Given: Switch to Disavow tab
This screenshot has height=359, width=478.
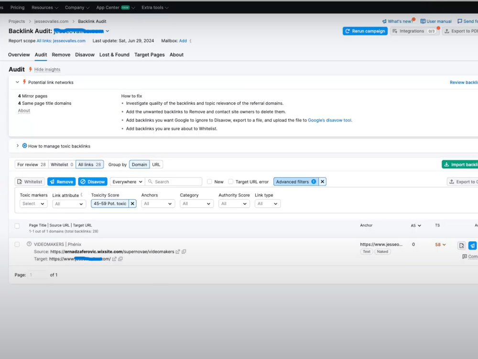Looking at the screenshot, I should (x=85, y=55).
